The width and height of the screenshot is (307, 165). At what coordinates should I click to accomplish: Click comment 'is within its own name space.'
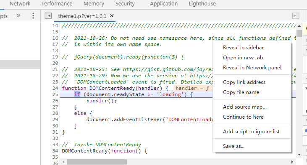coord(118,44)
